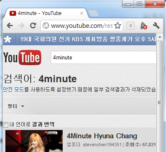Screen dimensions: 166x152
Task: Open the extension counter showing 0
Action: click(130, 26)
